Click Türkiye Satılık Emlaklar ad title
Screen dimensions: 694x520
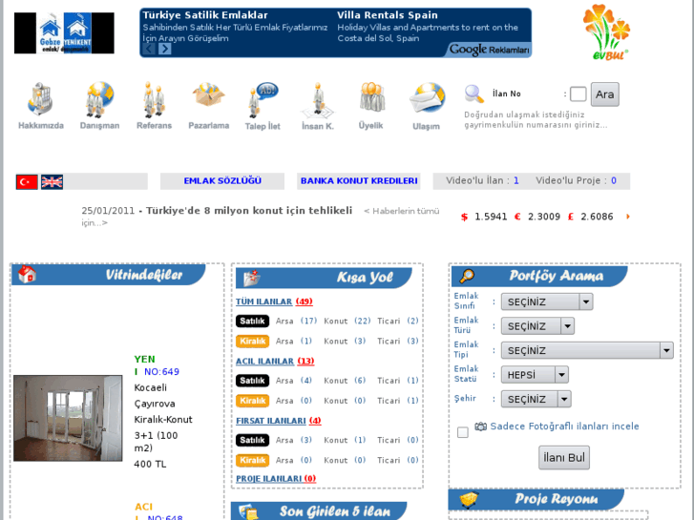205,15
